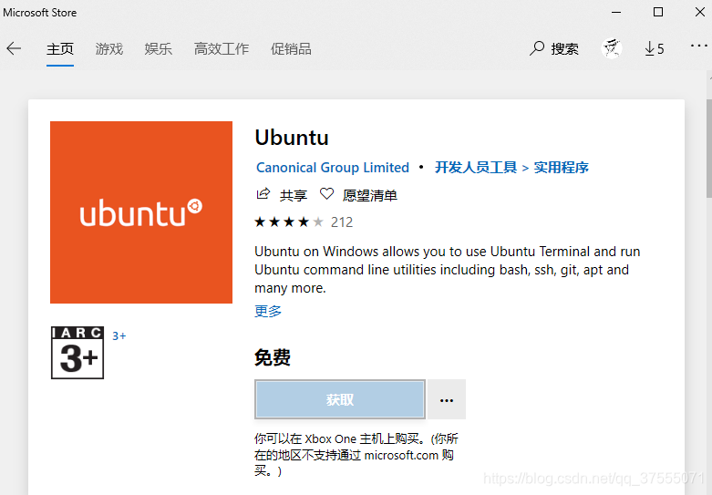Close the Microsoft Store window
Viewport: 712px width, 495px height.
tap(700, 12)
